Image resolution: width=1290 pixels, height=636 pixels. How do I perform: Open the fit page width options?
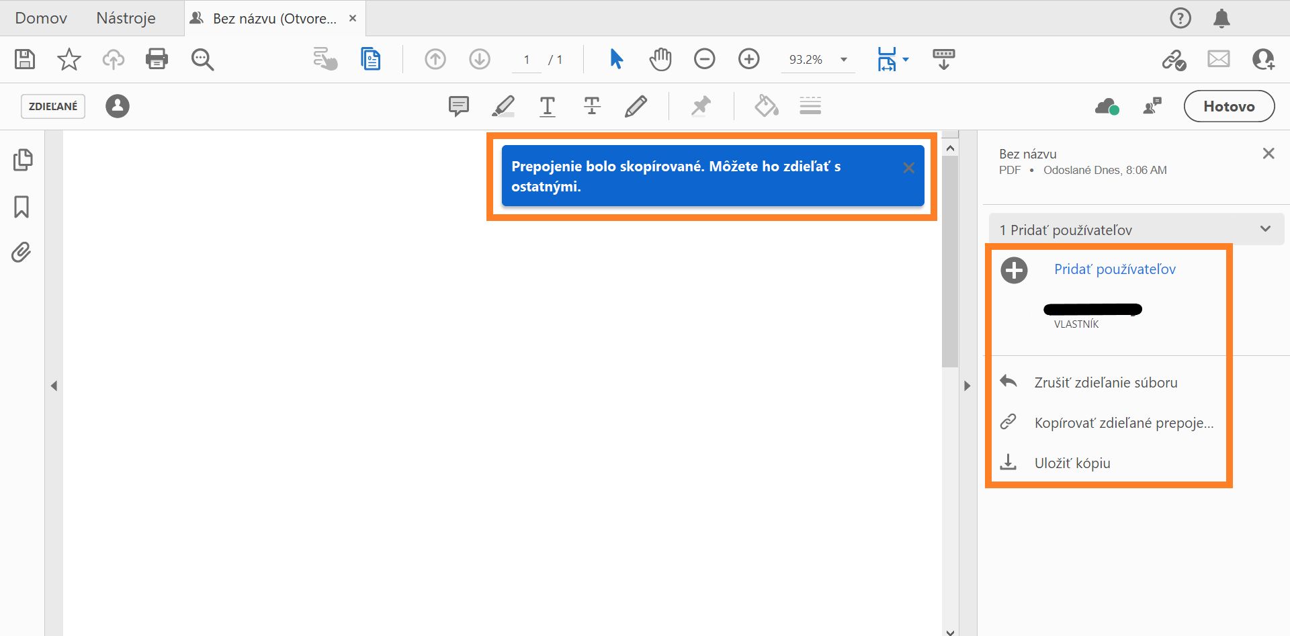[x=893, y=59]
